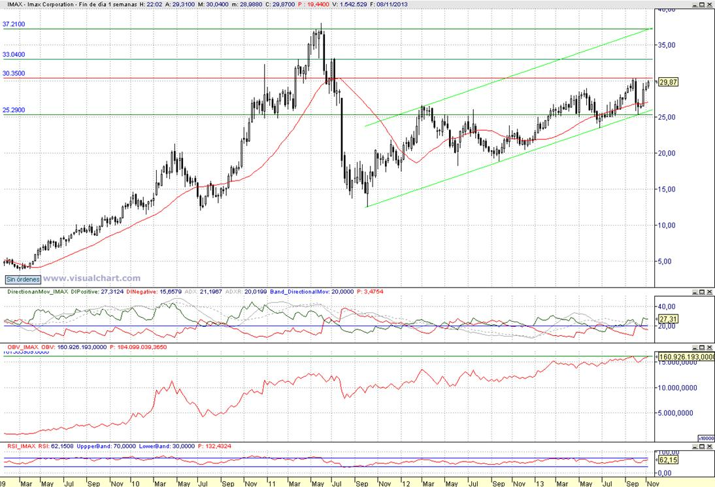Close the IMAX price chart panel
Image resolution: width=715 pixels, height=487 pixels.
pyautogui.click(x=709, y=4)
